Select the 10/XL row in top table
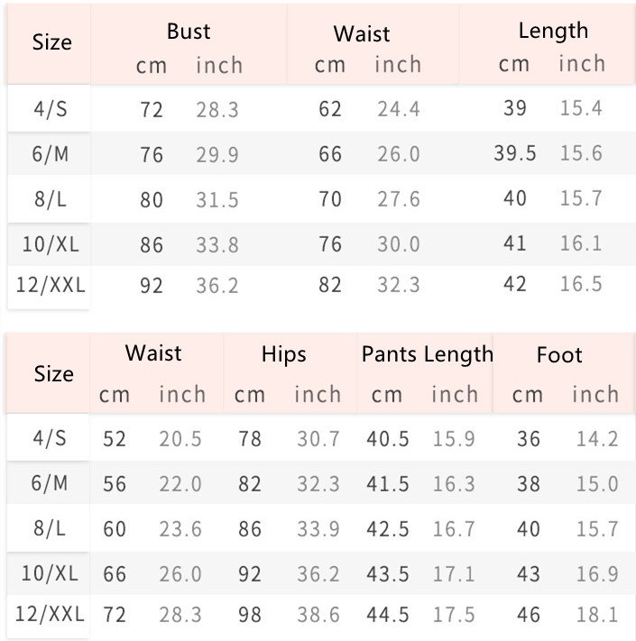This screenshot has height=641, width=636. pos(321,244)
